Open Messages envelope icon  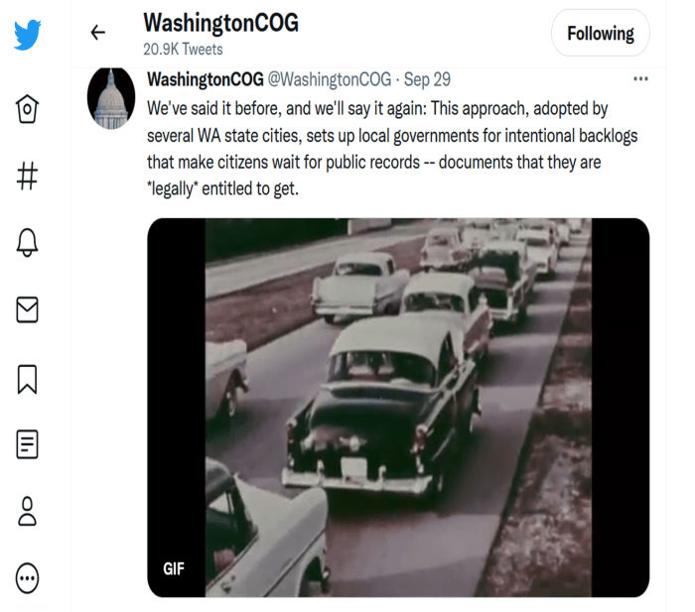tap(28, 310)
